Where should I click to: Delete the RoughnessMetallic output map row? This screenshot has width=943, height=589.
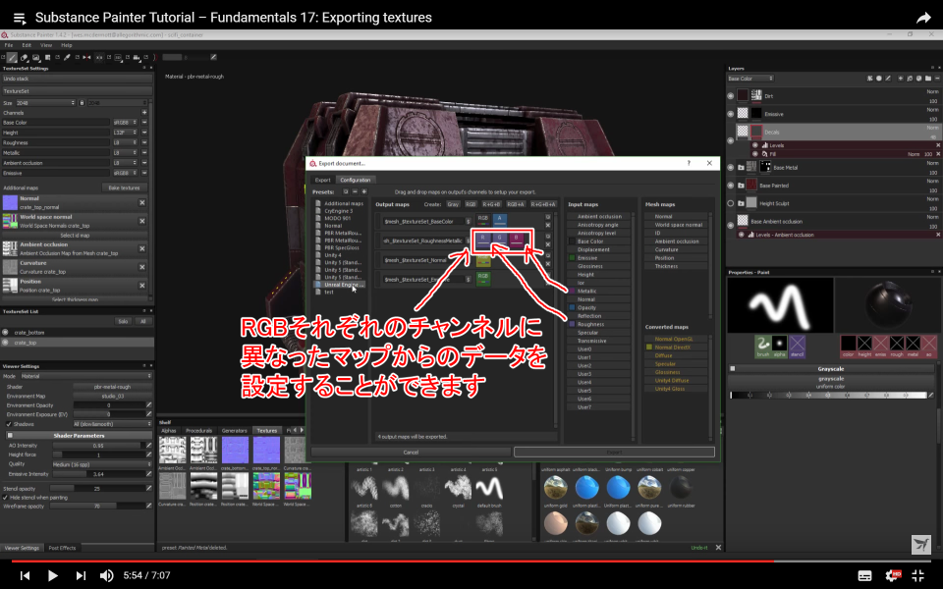click(548, 244)
